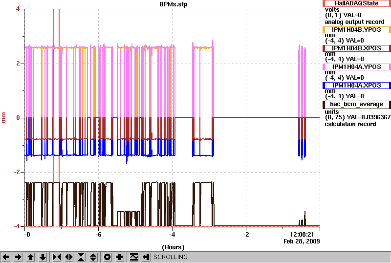Viewport: 391px width, 263px height.
Task: Click the BPMs.stp plot title
Action: [x=174, y=4]
